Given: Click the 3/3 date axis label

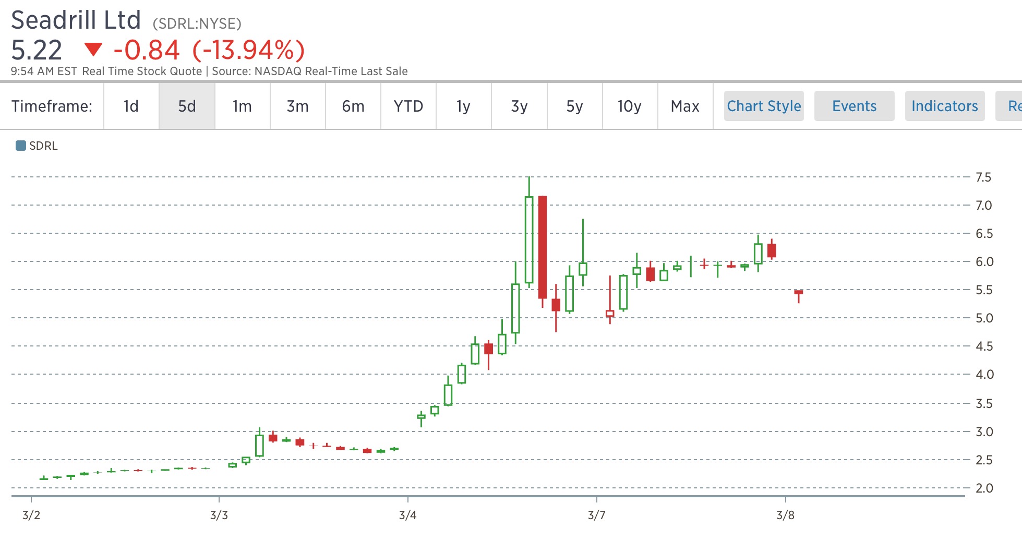Looking at the screenshot, I should (x=219, y=516).
